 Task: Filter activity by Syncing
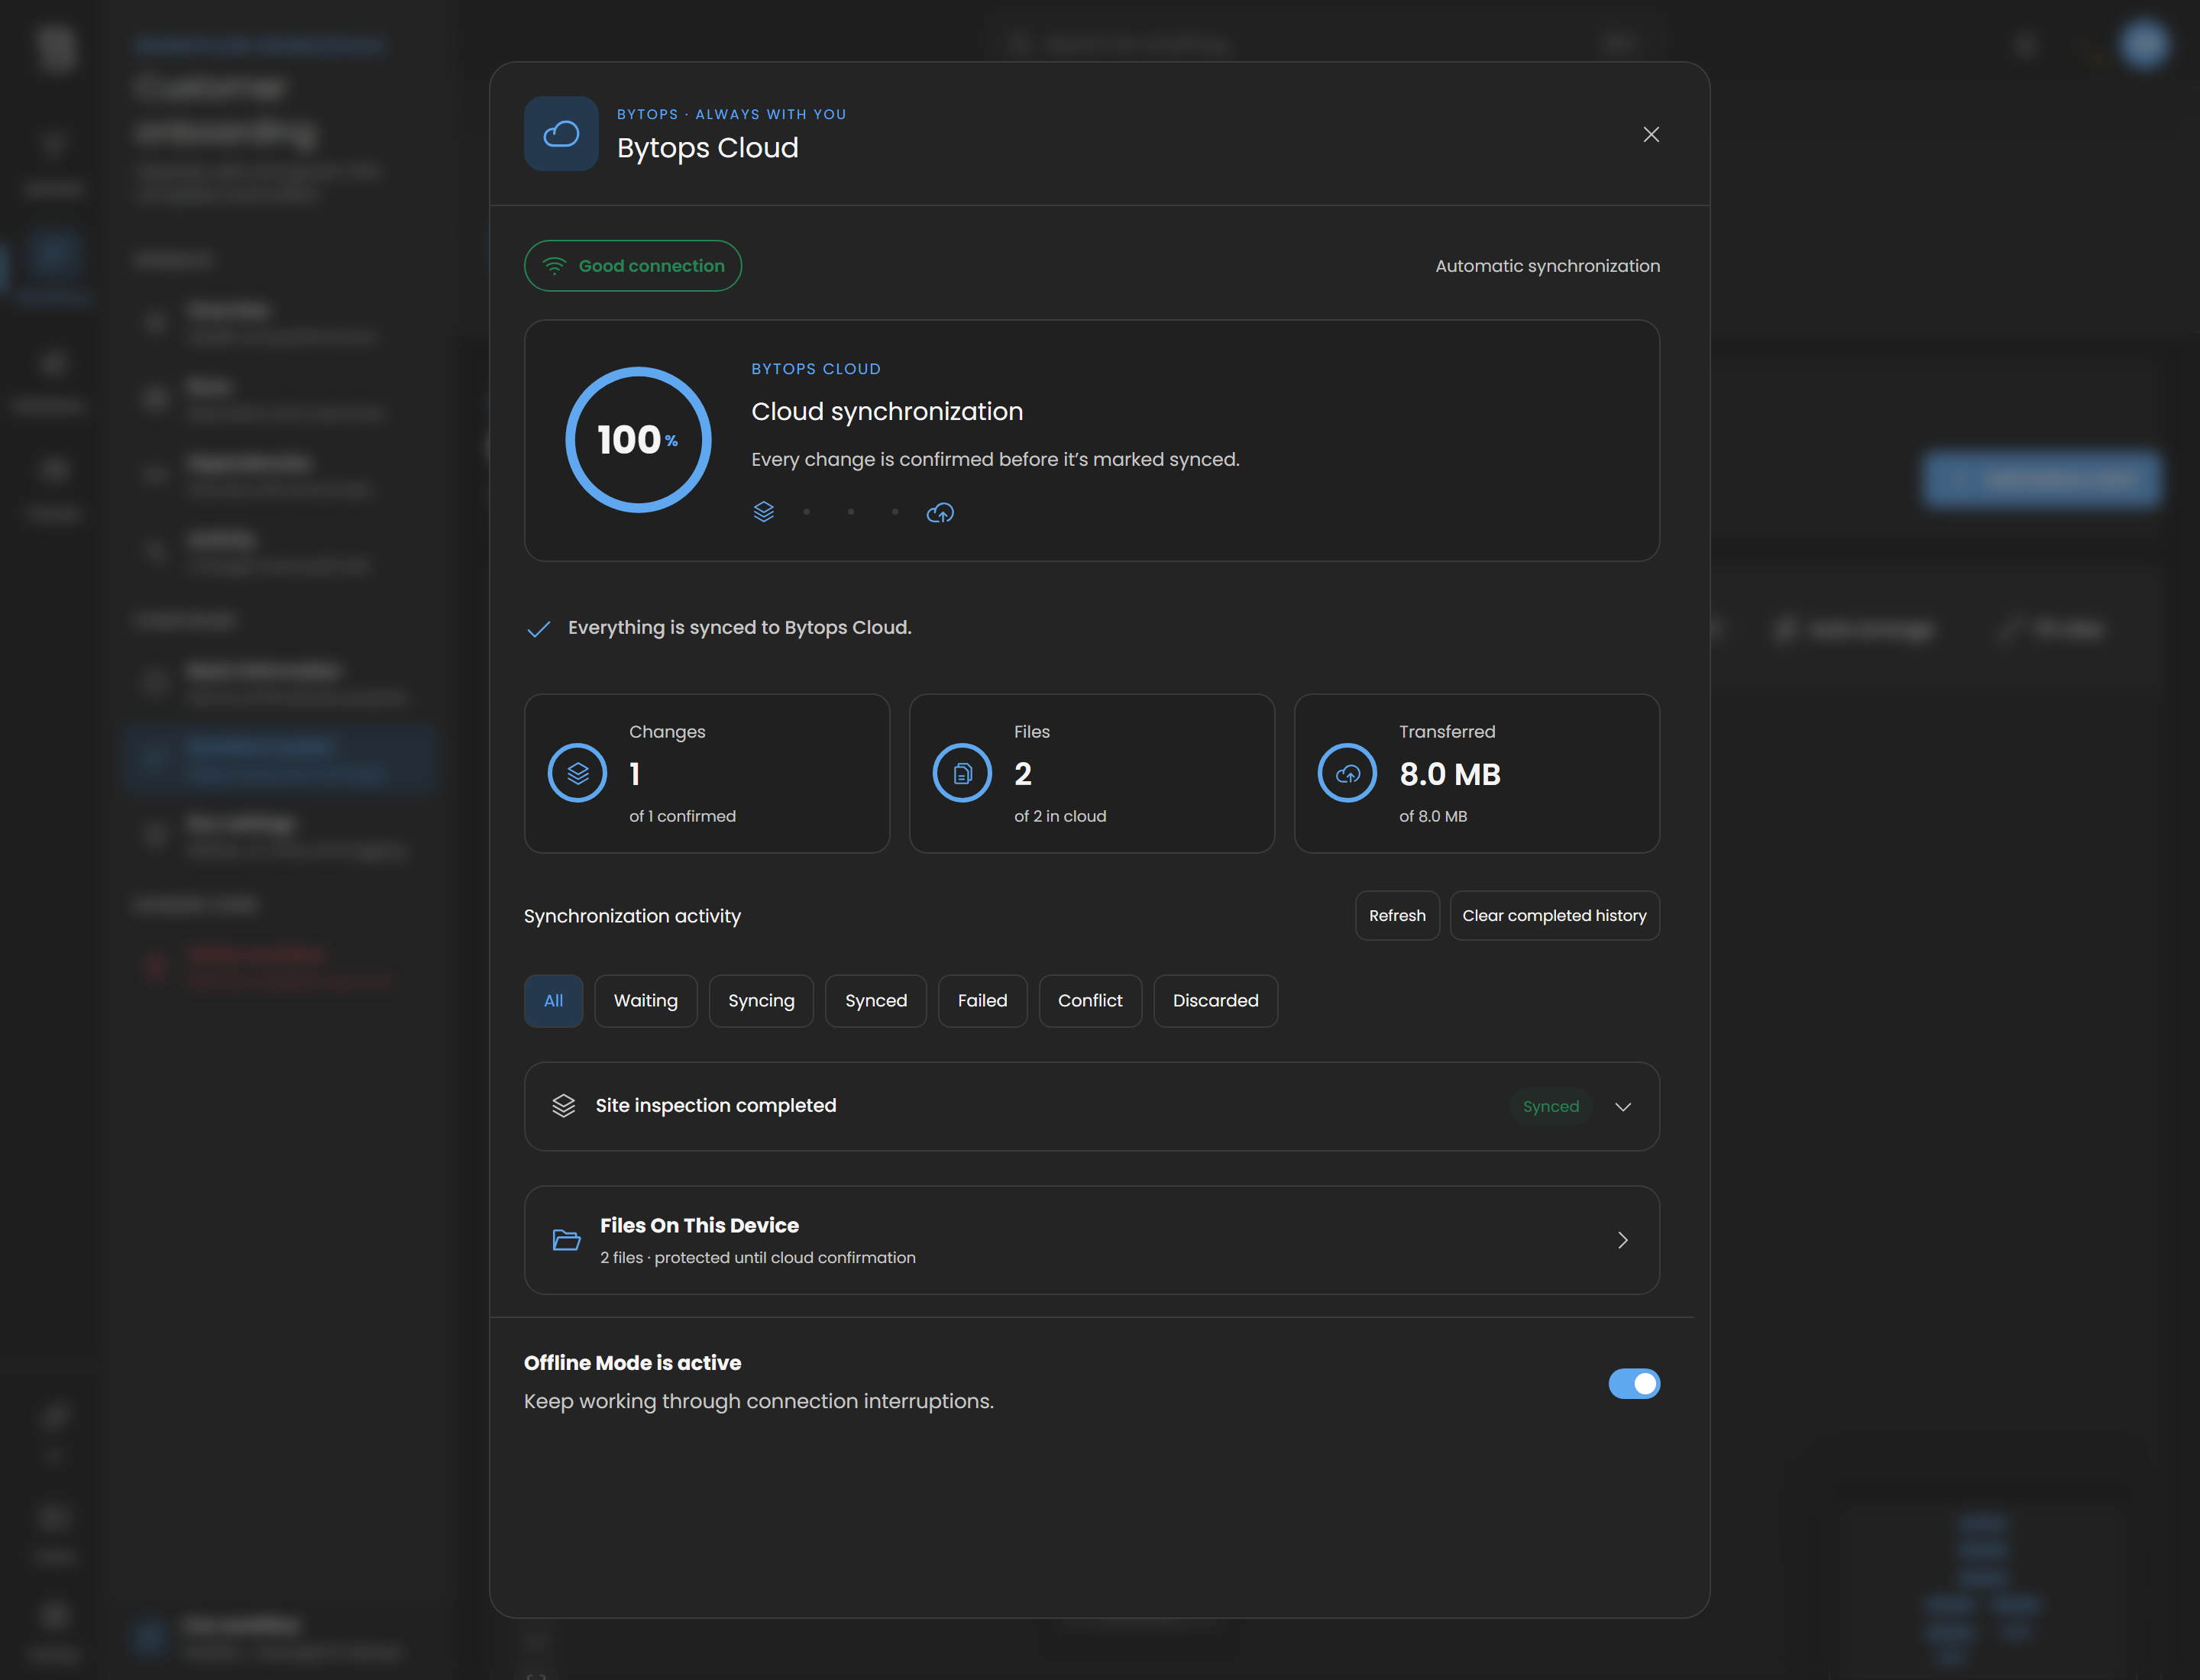coord(760,1000)
